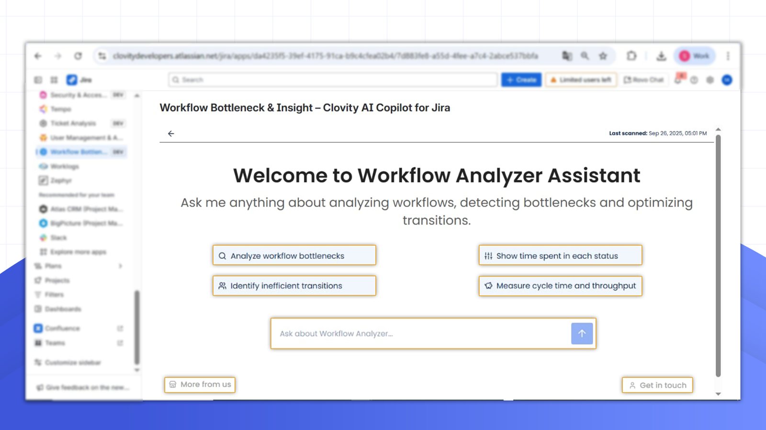This screenshot has width=766, height=430.
Task: Open the Work profile switcher in Chrome
Action: [695, 56]
